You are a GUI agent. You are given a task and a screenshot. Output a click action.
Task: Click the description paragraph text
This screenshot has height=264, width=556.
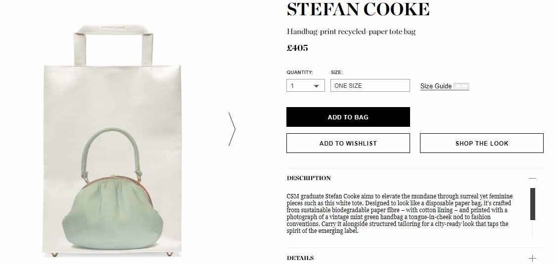pyautogui.click(x=400, y=213)
